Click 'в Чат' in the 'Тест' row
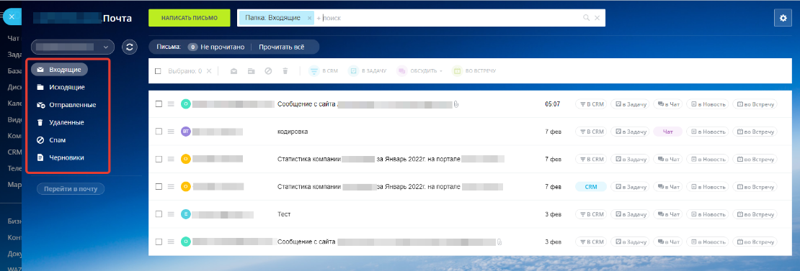 point(668,214)
